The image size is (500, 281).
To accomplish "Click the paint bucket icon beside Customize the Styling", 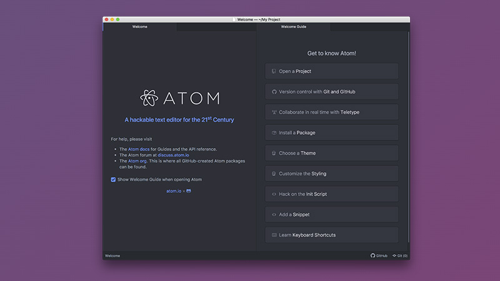I will click(x=274, y=174).
